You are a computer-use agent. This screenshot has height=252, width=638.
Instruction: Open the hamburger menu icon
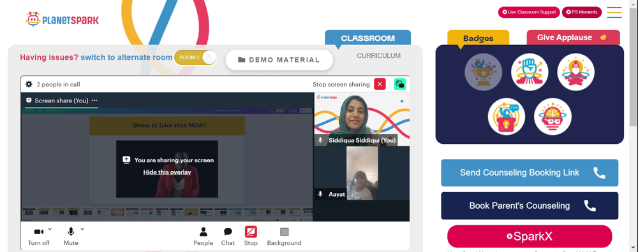pos(614,12)
